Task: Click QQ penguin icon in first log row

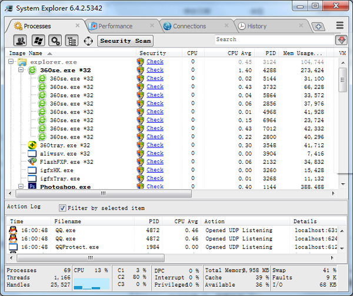Action: (13, 230)
